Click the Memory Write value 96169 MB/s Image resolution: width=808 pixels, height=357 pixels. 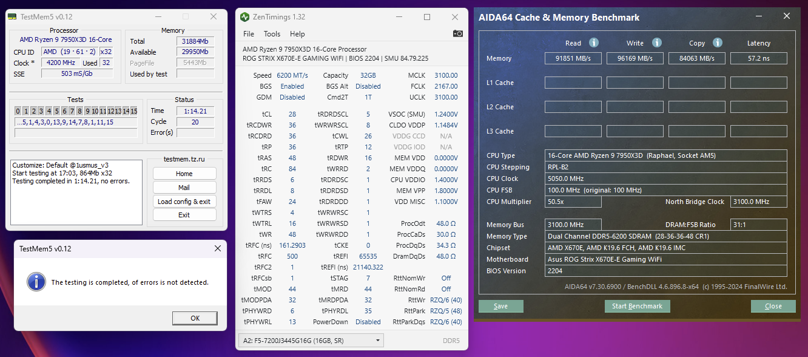tap(635, 58)
